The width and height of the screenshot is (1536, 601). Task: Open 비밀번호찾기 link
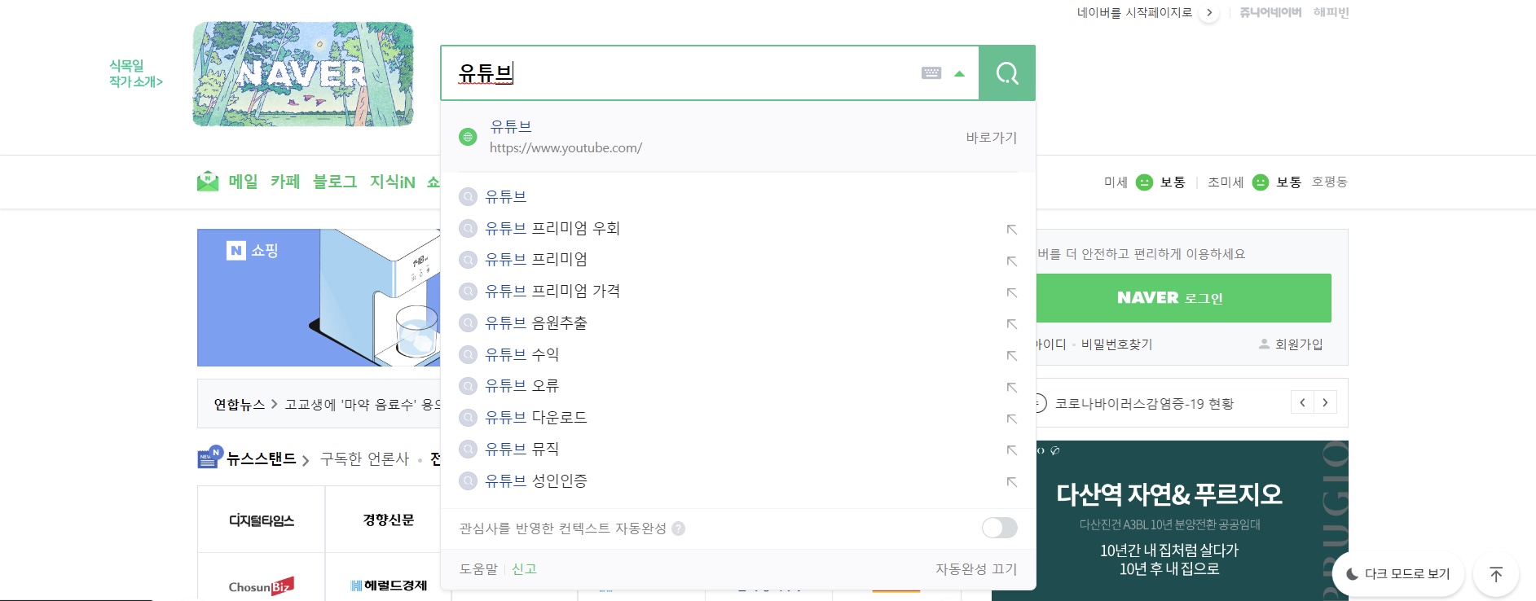coord(1116,344)
